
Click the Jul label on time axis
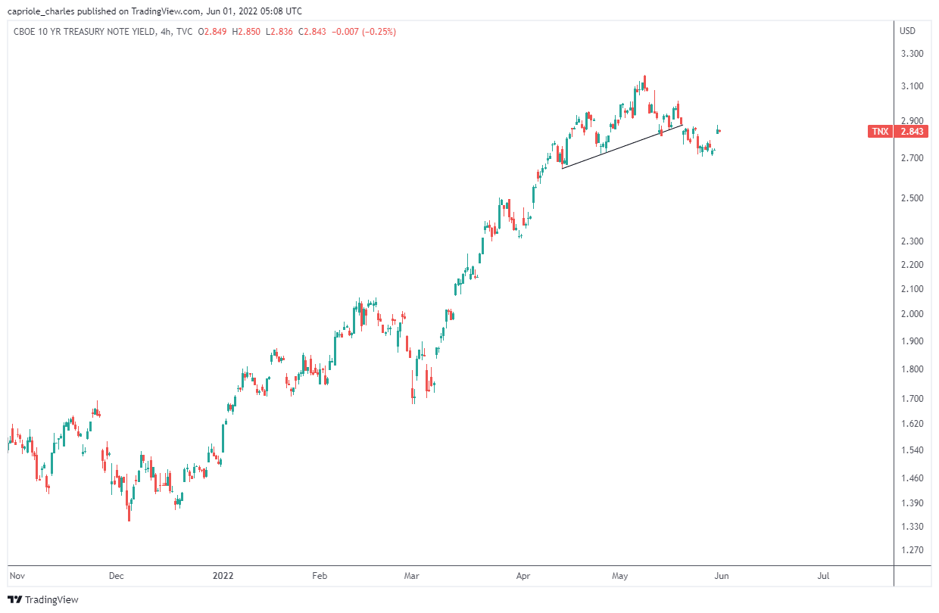pos(823,576)
